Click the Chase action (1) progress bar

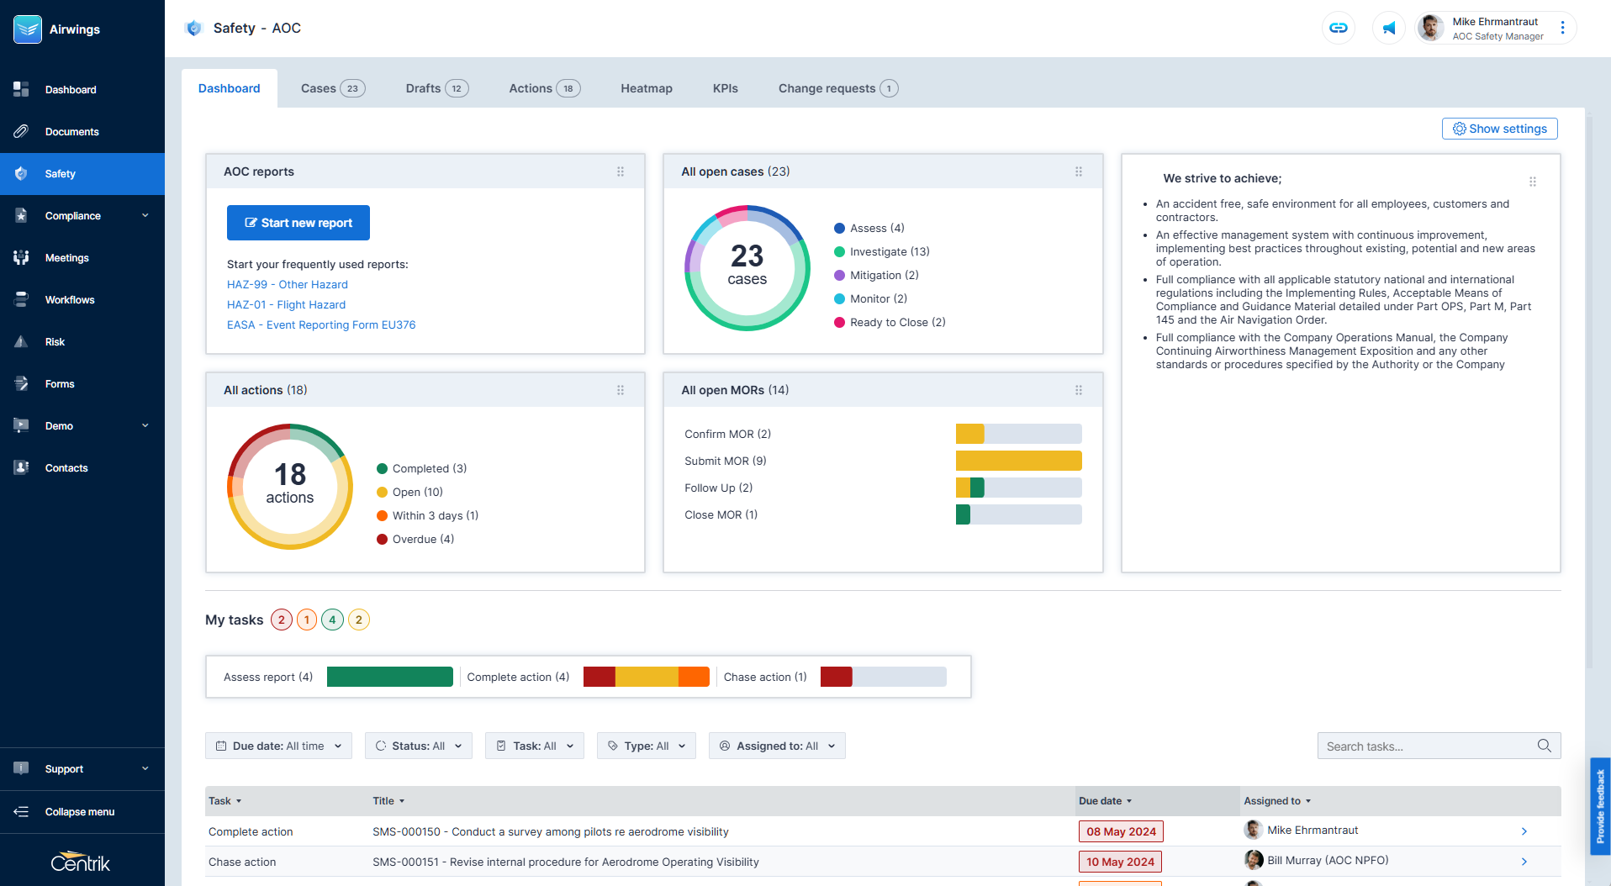[884, 677]
